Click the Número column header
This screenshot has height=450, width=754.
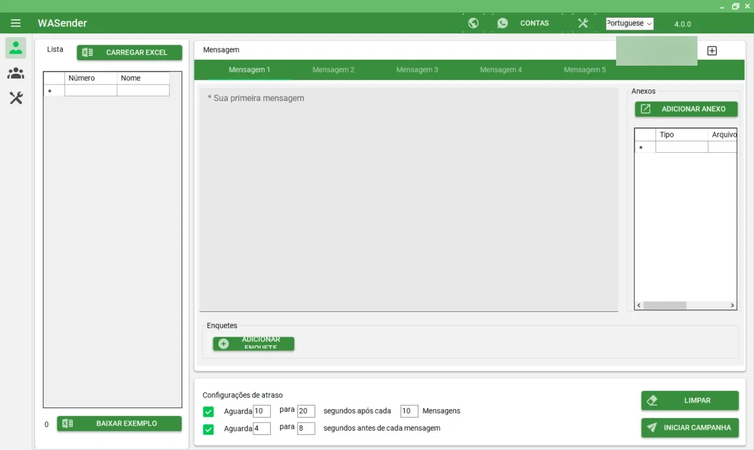90,78
